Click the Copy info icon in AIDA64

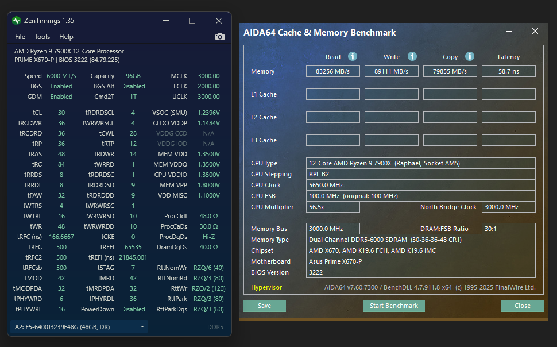point(469,56)
